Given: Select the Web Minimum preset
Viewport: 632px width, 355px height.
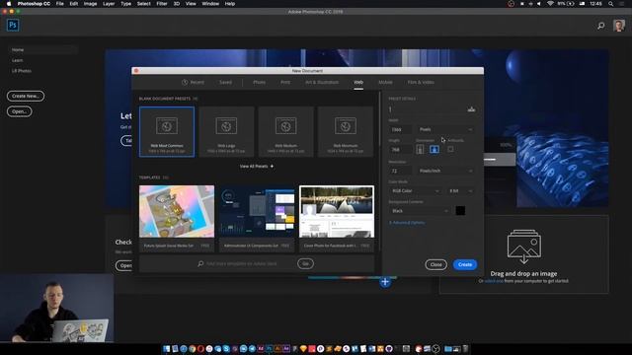Looking at the screenshot, I should point(345,131).
